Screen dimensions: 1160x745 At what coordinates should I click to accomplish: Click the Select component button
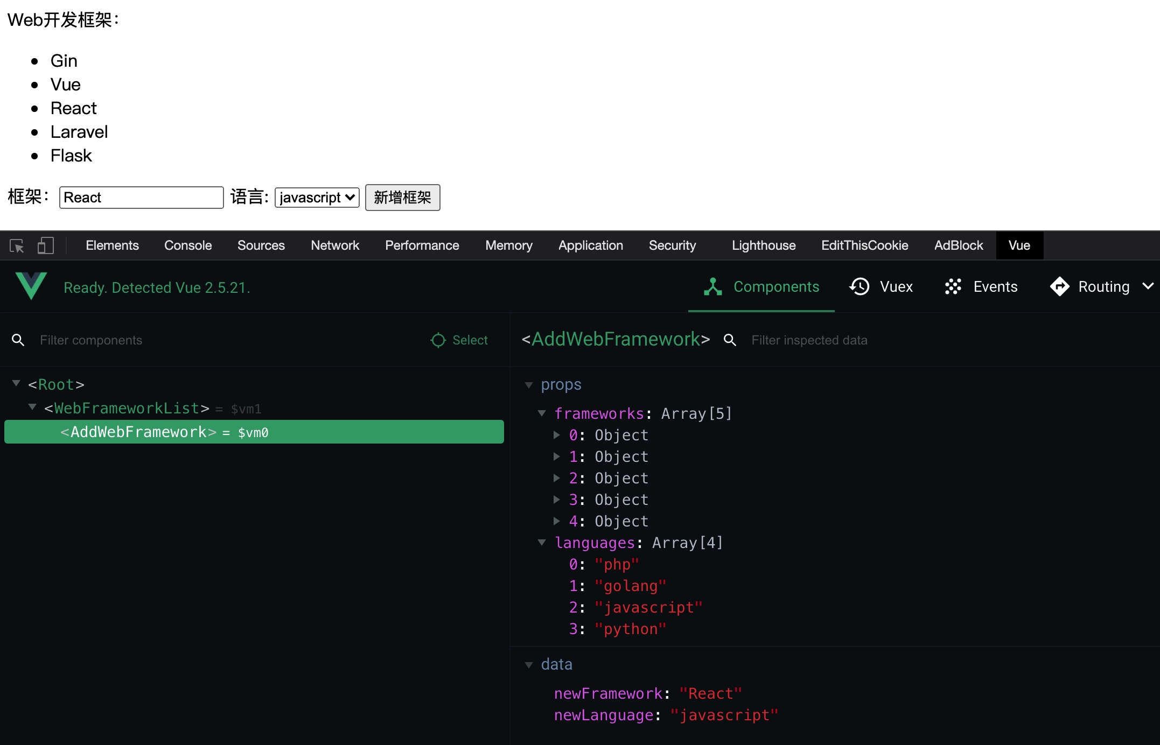tap(459, 340)
